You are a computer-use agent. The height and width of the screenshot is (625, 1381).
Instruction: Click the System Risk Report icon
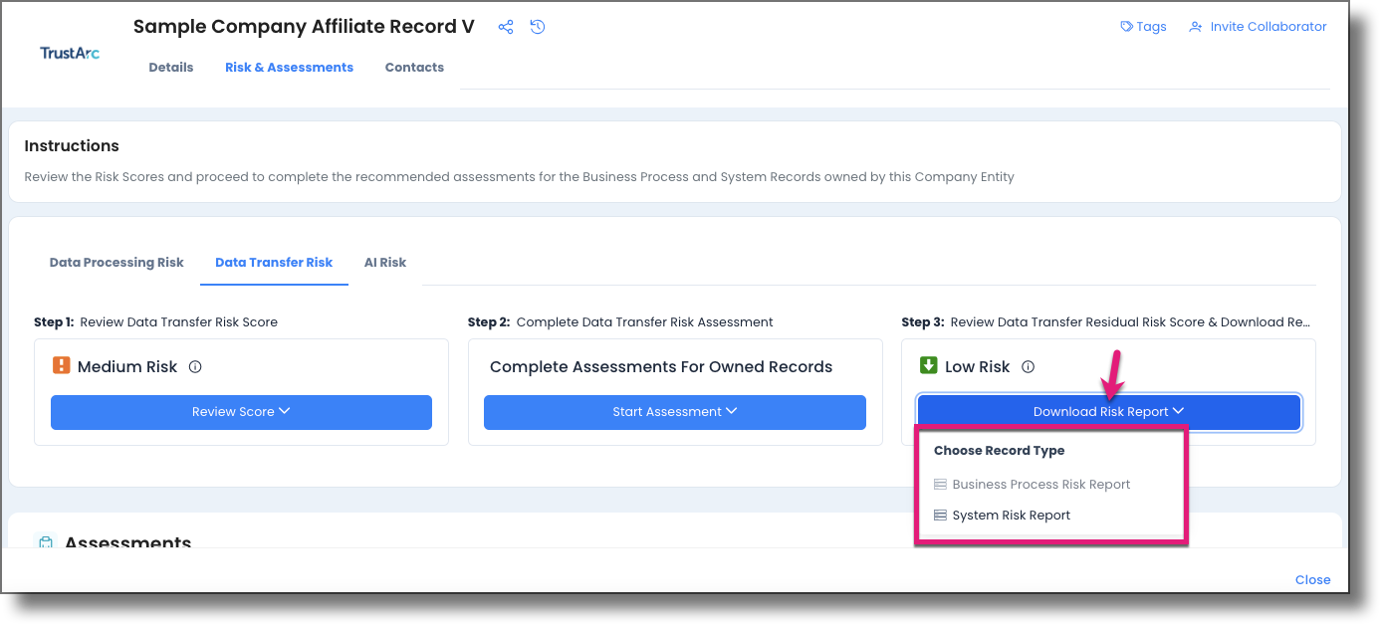point(940,516)
